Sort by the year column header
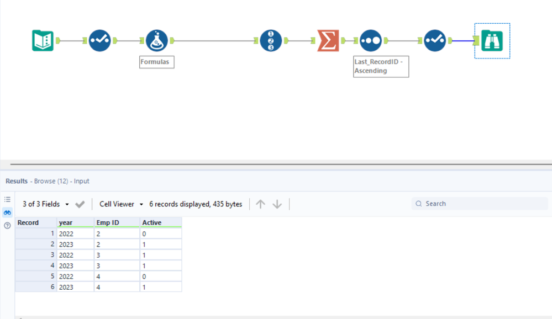The width and height of the screenshot is (552, 319). pyautogui.click(x=75, y=222)
